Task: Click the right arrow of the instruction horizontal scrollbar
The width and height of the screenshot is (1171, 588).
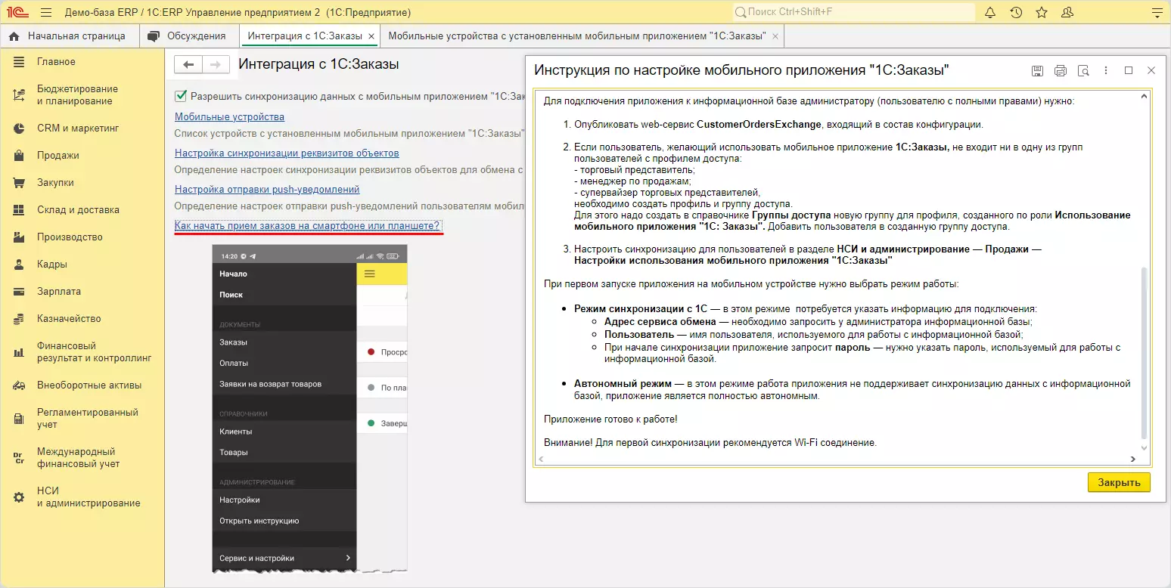Action: (1132, 459)
